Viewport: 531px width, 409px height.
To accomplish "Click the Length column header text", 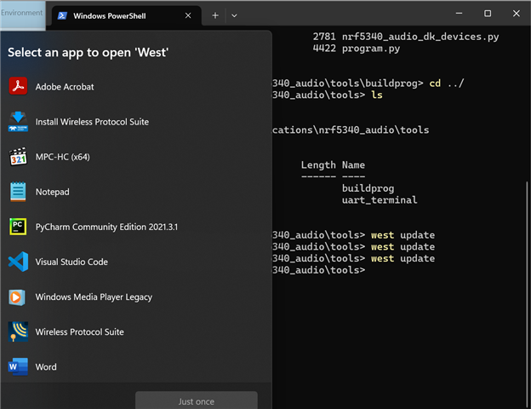I will point(318,164).
